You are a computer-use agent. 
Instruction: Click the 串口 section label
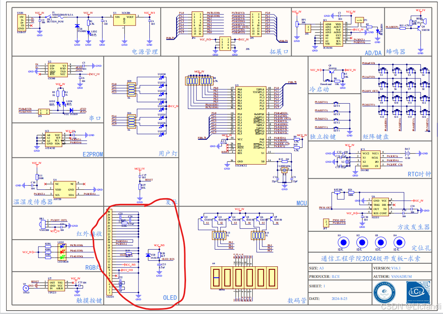95,118
